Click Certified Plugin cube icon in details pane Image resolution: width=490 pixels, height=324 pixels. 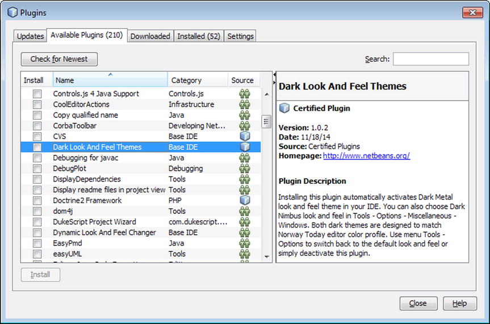284,108
